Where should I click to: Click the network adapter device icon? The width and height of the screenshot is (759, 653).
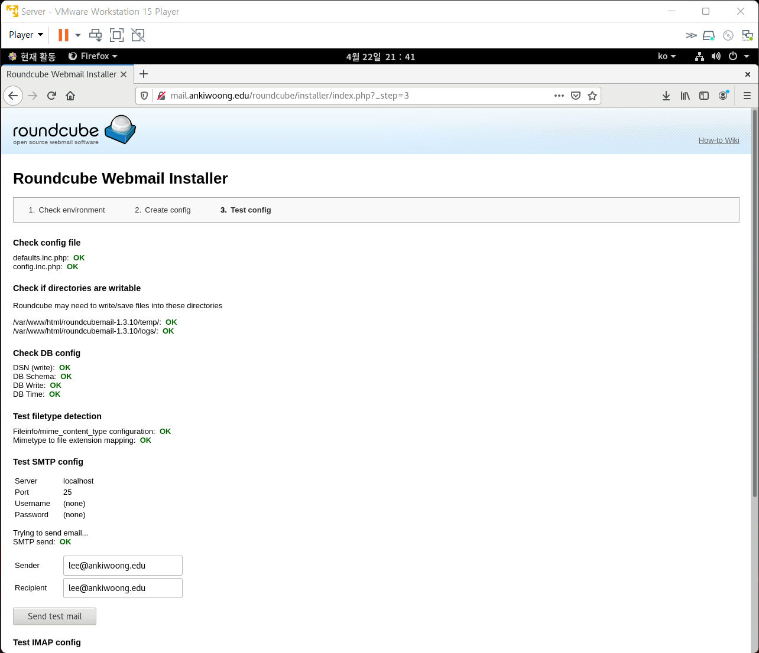pyautogui.click(x=748, y=35)
